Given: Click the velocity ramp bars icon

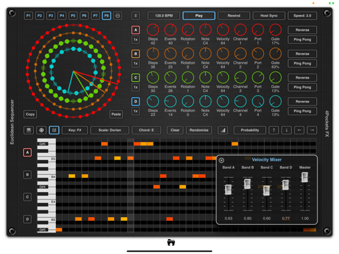Looking at the screenshot, I should [223, 130].
